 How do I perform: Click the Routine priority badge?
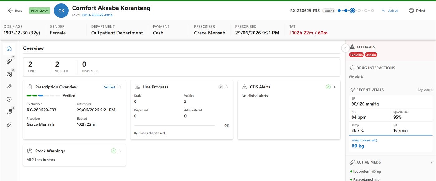coord(329,11)
